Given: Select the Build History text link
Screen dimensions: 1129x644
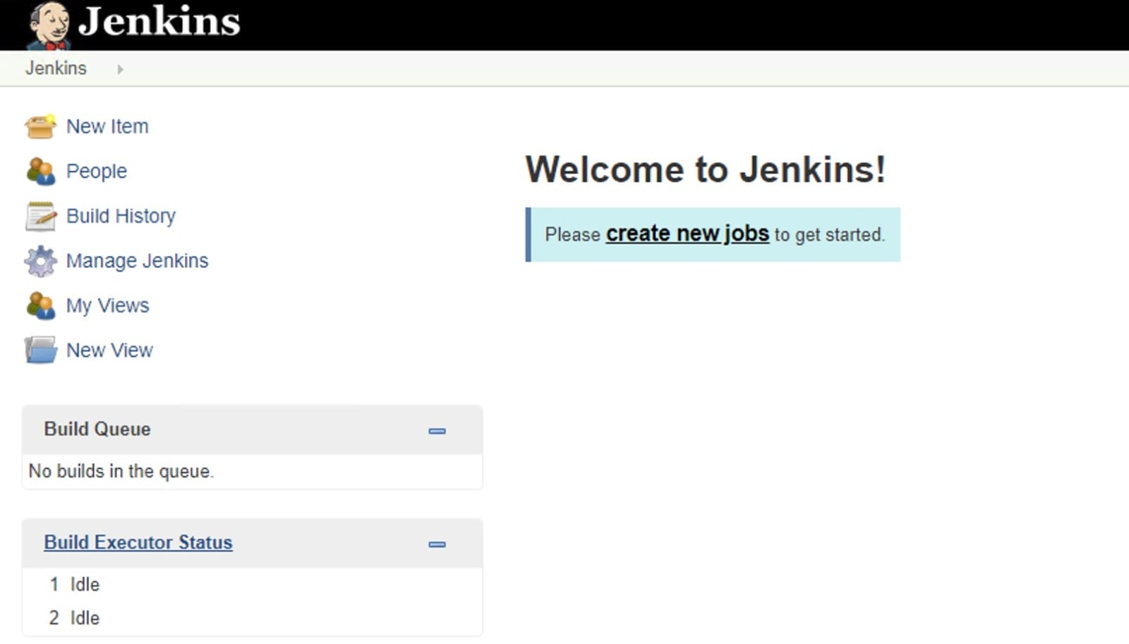Looking at the screenshot, I should 121,216.
